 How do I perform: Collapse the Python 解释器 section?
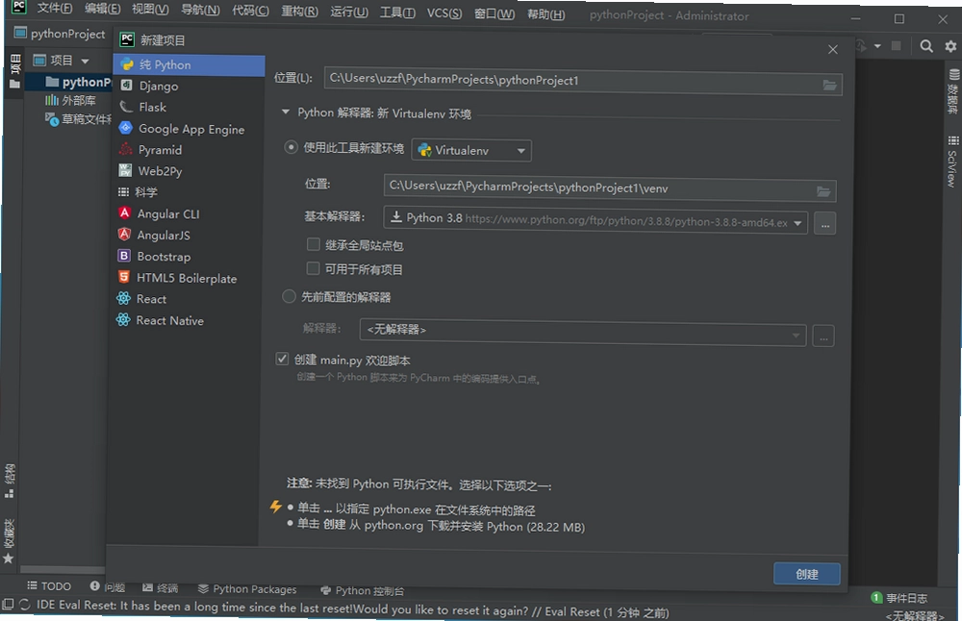(286, 112)
